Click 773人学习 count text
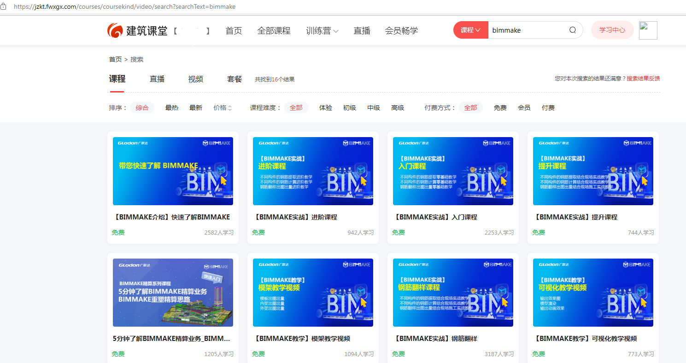This screenshot has width=686, height=363. 641,354
